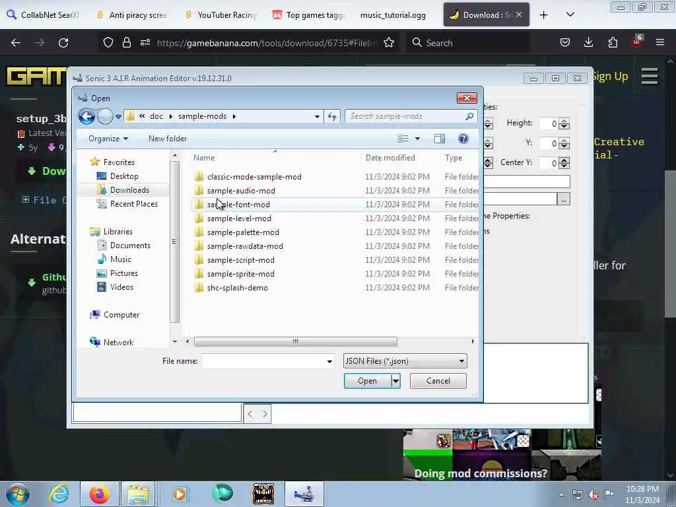Switch to the YouTuber Racing tab
The width and height of the screenshot is (676, 507).
[x=220, y=15]
